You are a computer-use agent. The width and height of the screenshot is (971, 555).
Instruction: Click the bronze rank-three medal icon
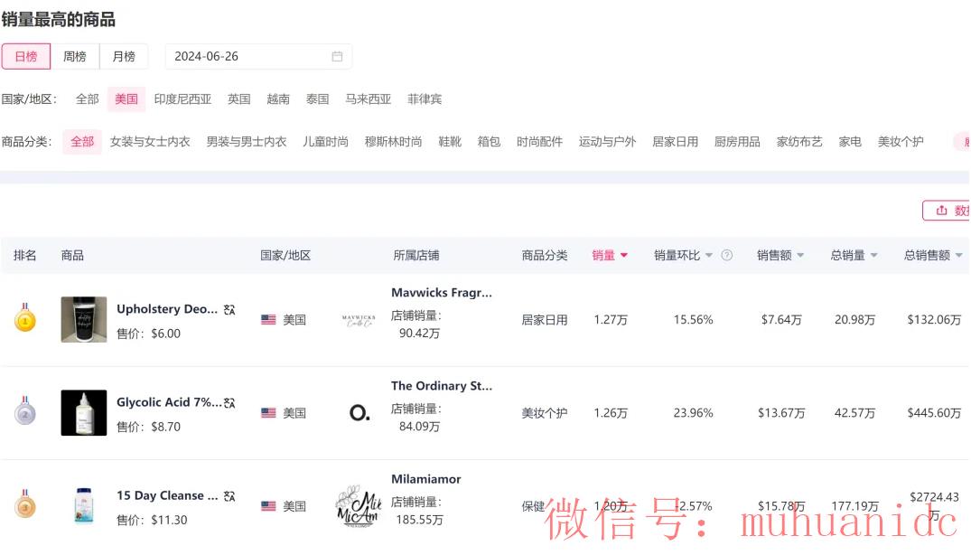[x=25, y=504]
